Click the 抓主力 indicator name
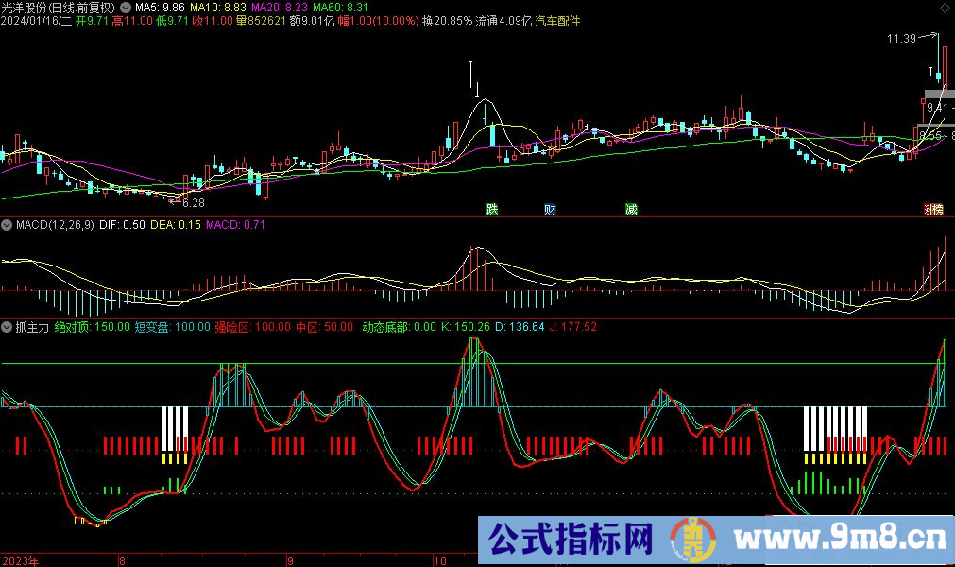The width and height of the screenshot is (955, 567). click(32, 327)
